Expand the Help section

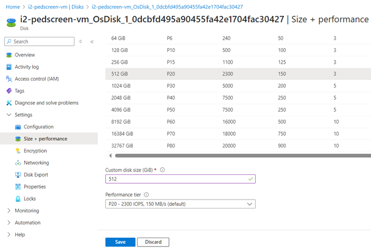9,234
